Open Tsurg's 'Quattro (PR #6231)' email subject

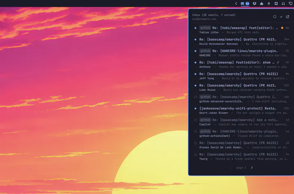pos(239,154)
